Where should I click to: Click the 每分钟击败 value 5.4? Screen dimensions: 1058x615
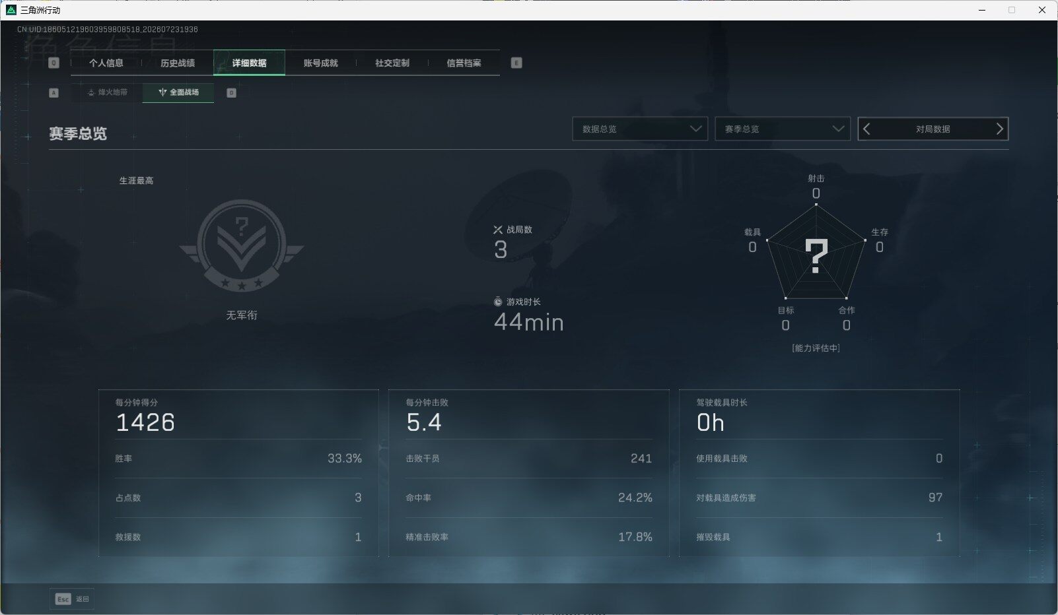coord(424,422)
